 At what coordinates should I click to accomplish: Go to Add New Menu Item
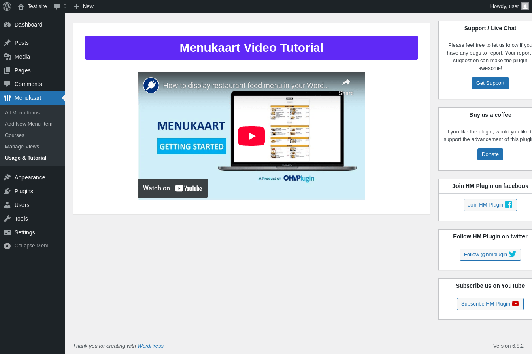(29, 124)
